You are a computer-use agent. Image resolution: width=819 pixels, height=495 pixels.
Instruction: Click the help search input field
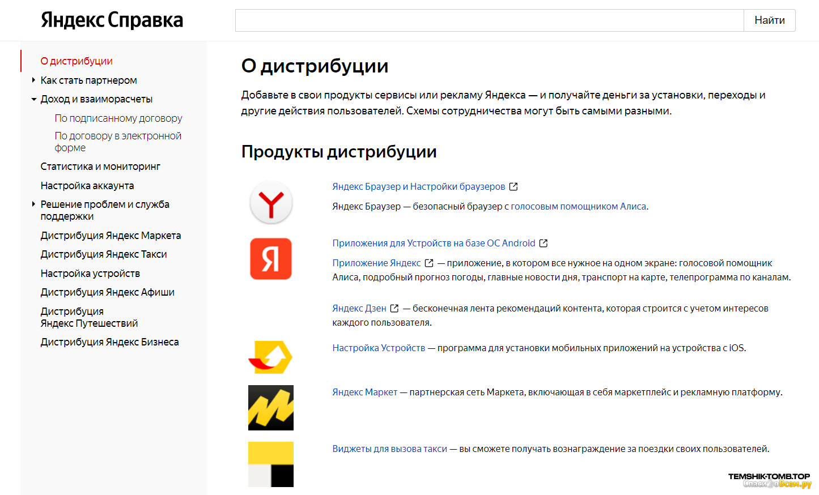490,20
